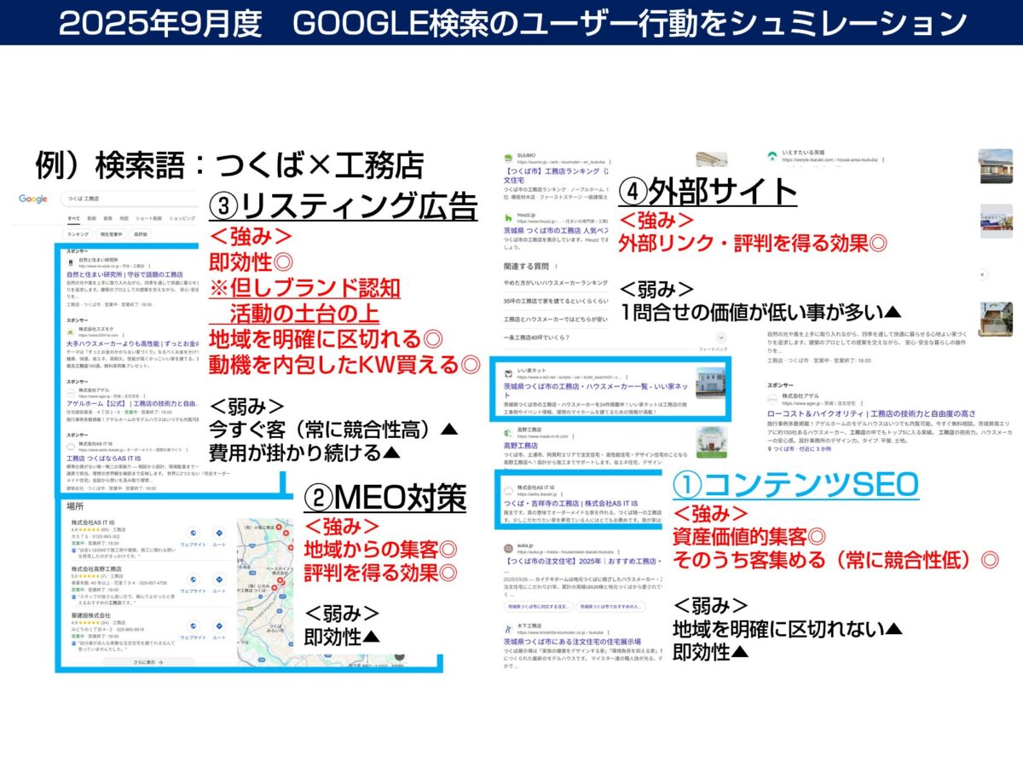
Task: Select place name 株式会社高野工務店
Action: pos(97,568)
